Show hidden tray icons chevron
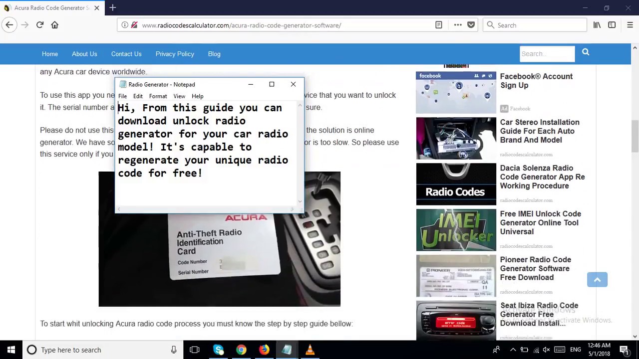Screen dimensions: 639x359 tap(514, 350)
